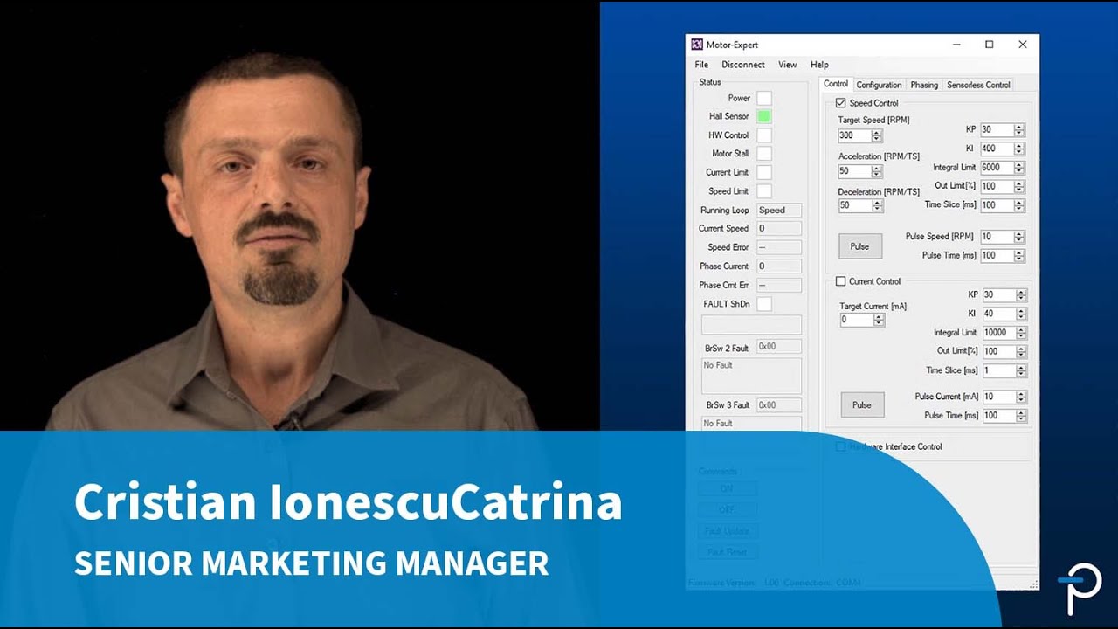Switch to the Sensorless Control tab
This screenshot has width=1118, height=629.
tap(978, 85)
